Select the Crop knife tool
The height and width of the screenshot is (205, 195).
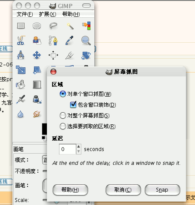click(x=70, y=55)
